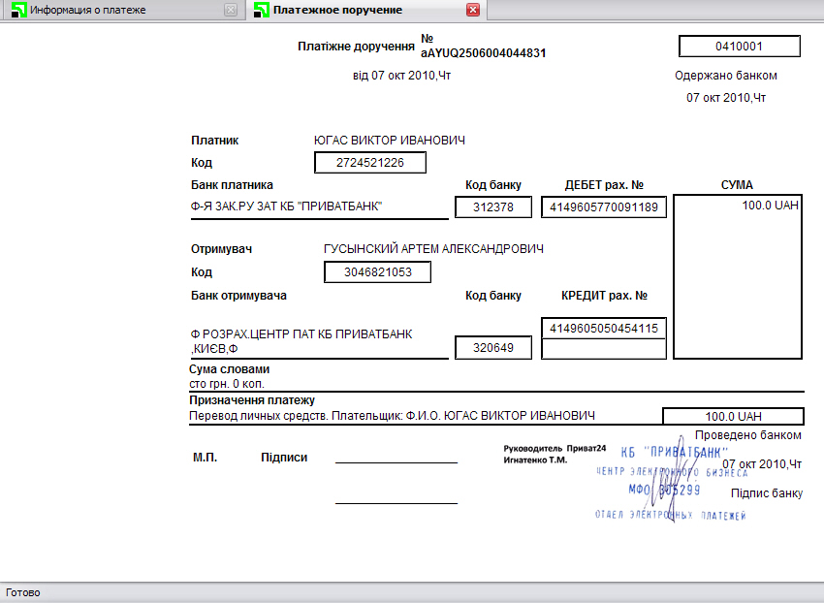This screenshot has height=603, width=824.
Task: Select the debit account number 4149605770091189
Action: pos(604,207)
